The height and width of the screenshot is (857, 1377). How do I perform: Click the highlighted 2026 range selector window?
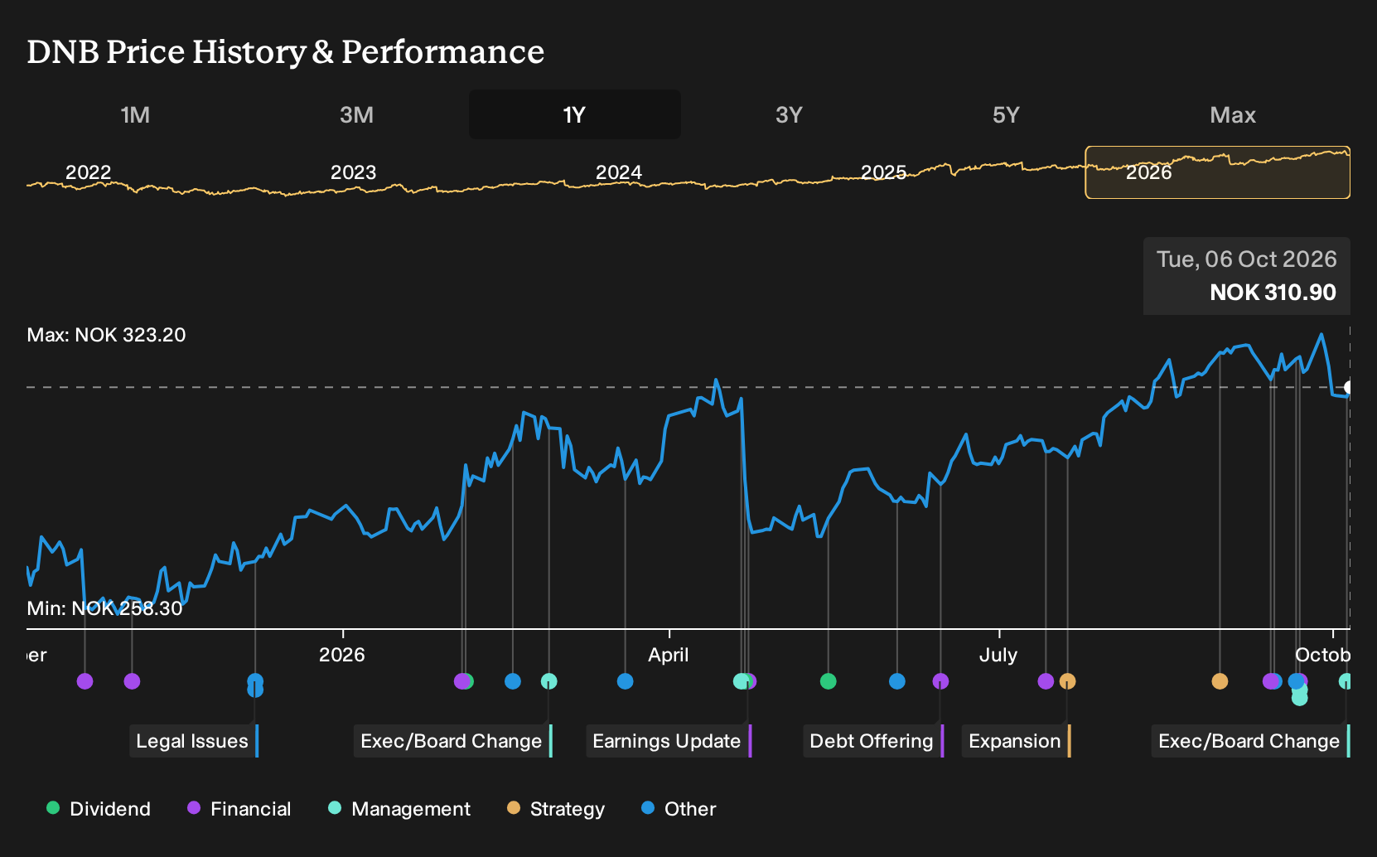click(x=1217, y=172)
